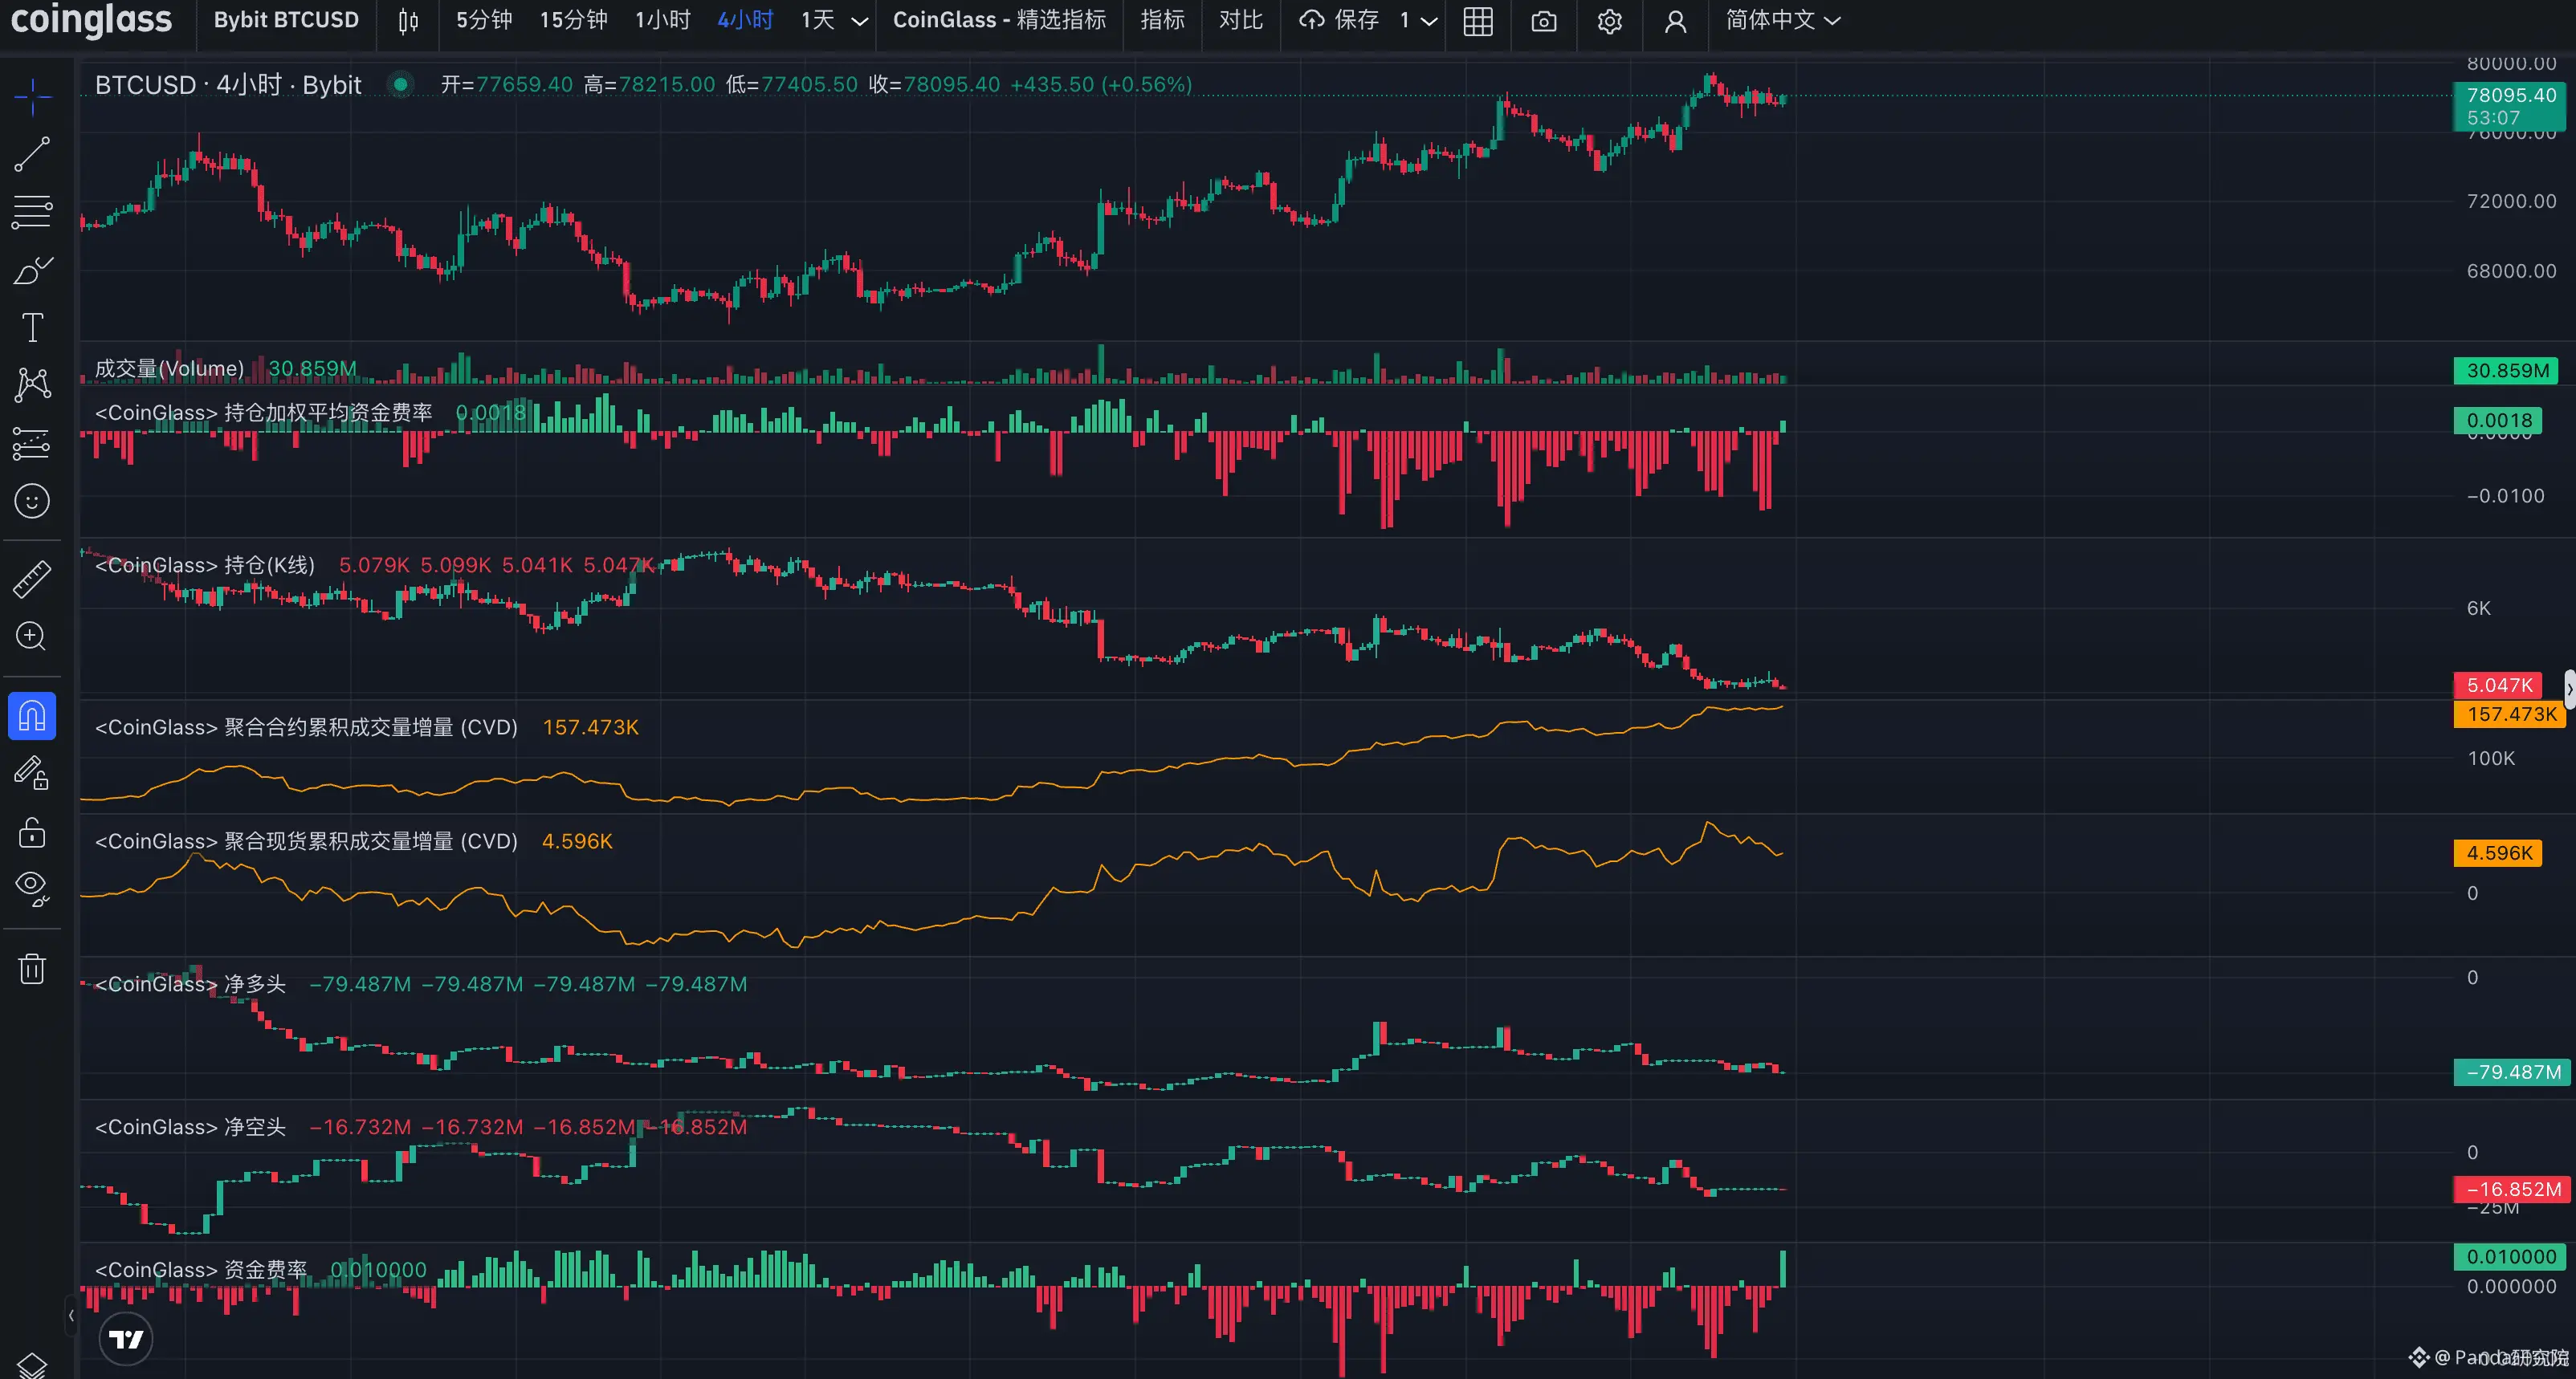Select the trend line drawing tool
This screenshot has height=1379, width=2576.
click(x=32, y=154)
